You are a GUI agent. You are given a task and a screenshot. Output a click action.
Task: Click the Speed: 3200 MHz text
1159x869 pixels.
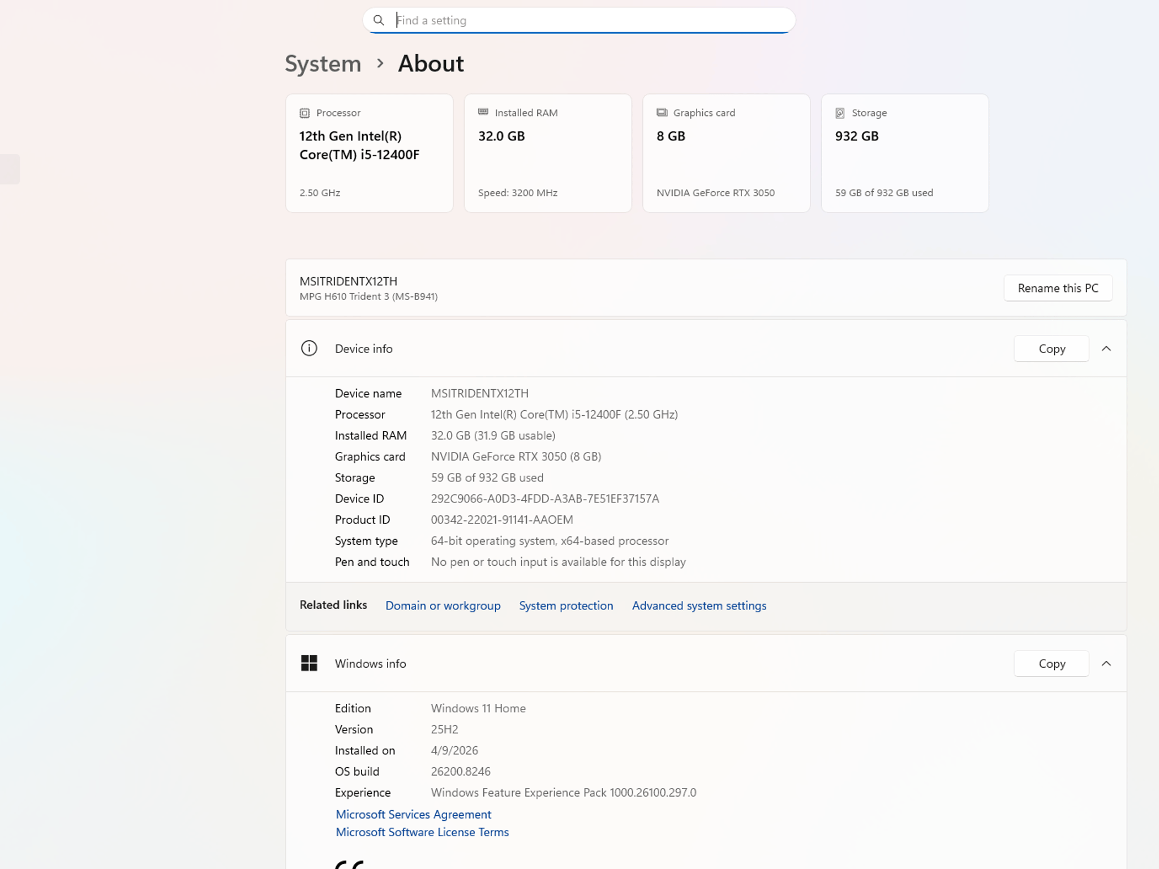tap(518, 193)
